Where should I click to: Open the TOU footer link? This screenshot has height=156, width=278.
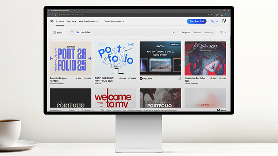tap(102, 110)
